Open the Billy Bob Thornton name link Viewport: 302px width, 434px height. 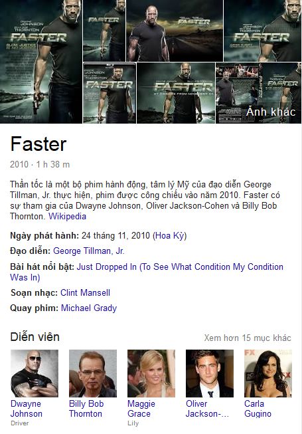86,409
